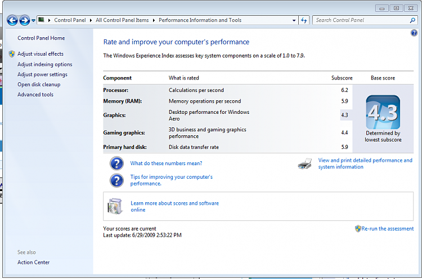Screen dimensions: 422x279
Task: Click the printer icon
Action: click(x=305, y=163)
